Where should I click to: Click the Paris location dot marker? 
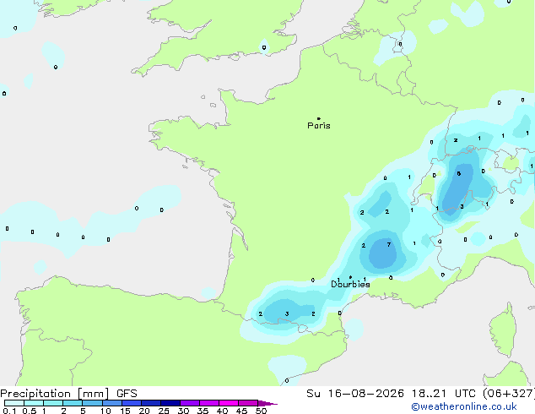[x=319, y=118]
